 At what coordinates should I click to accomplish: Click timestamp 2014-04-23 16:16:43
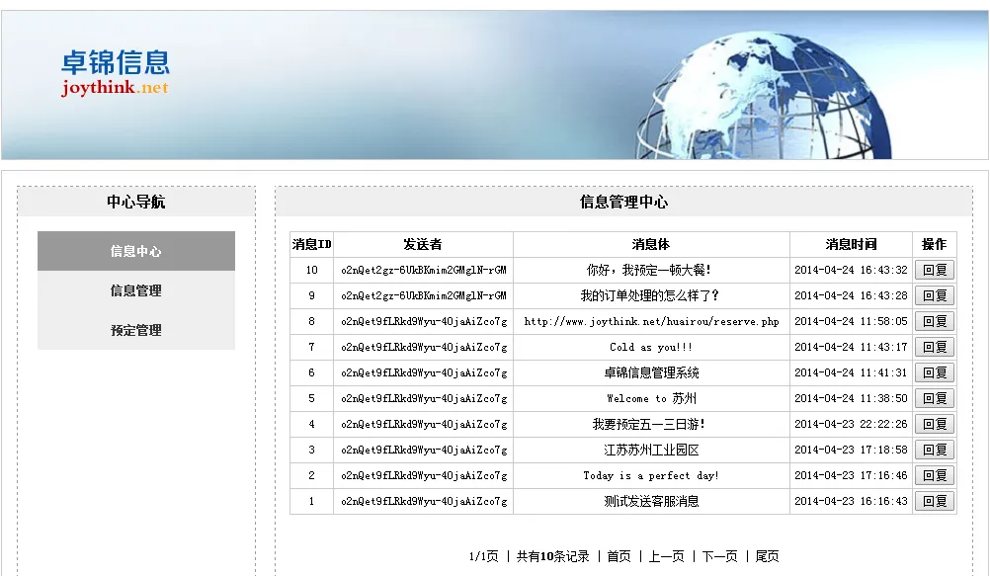[x=851, y=502]
